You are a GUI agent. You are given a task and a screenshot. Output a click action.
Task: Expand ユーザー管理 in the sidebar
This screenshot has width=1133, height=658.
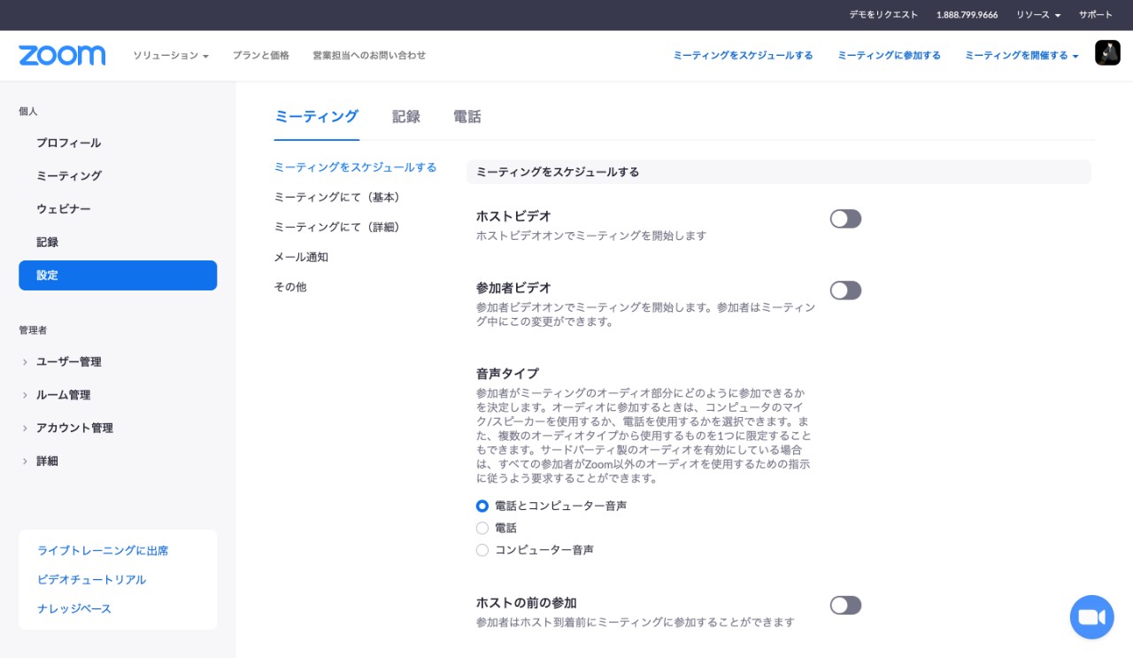pos(68,361)
